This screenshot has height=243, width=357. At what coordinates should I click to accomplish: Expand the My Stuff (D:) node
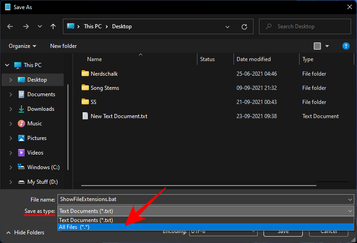coord(10,182)
